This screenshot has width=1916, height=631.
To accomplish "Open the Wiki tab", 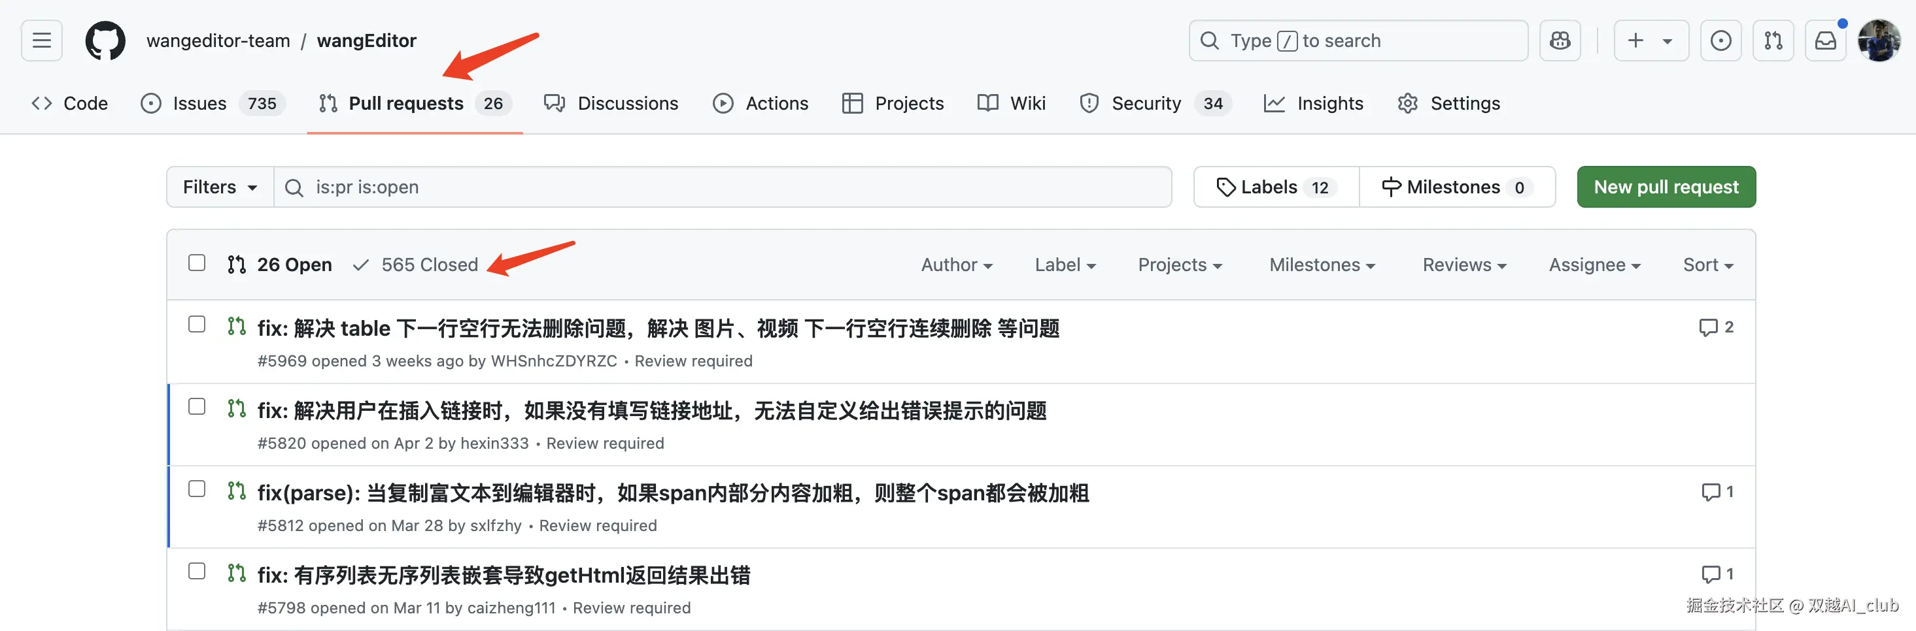I will 1012,103.
